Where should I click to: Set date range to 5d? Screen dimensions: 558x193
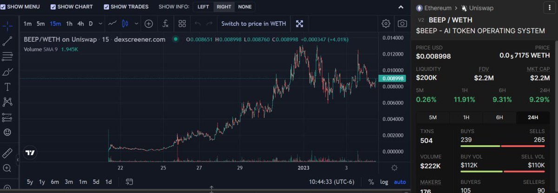(x=96, y=182)
